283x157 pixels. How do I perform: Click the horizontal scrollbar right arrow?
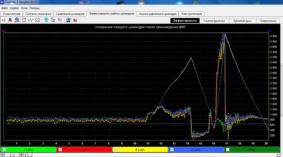pos(278,155)
